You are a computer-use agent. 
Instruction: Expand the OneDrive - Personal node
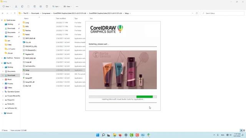pos(2,58)
